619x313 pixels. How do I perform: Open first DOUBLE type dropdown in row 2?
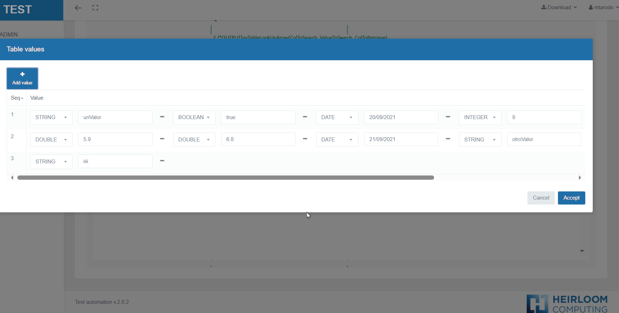[51, 140]
